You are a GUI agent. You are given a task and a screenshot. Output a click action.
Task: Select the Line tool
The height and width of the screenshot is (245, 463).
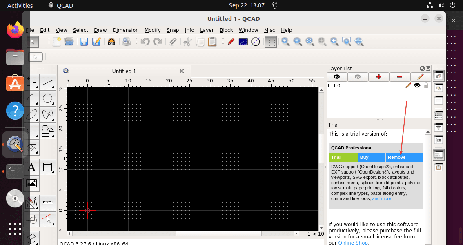click(48, 82)
